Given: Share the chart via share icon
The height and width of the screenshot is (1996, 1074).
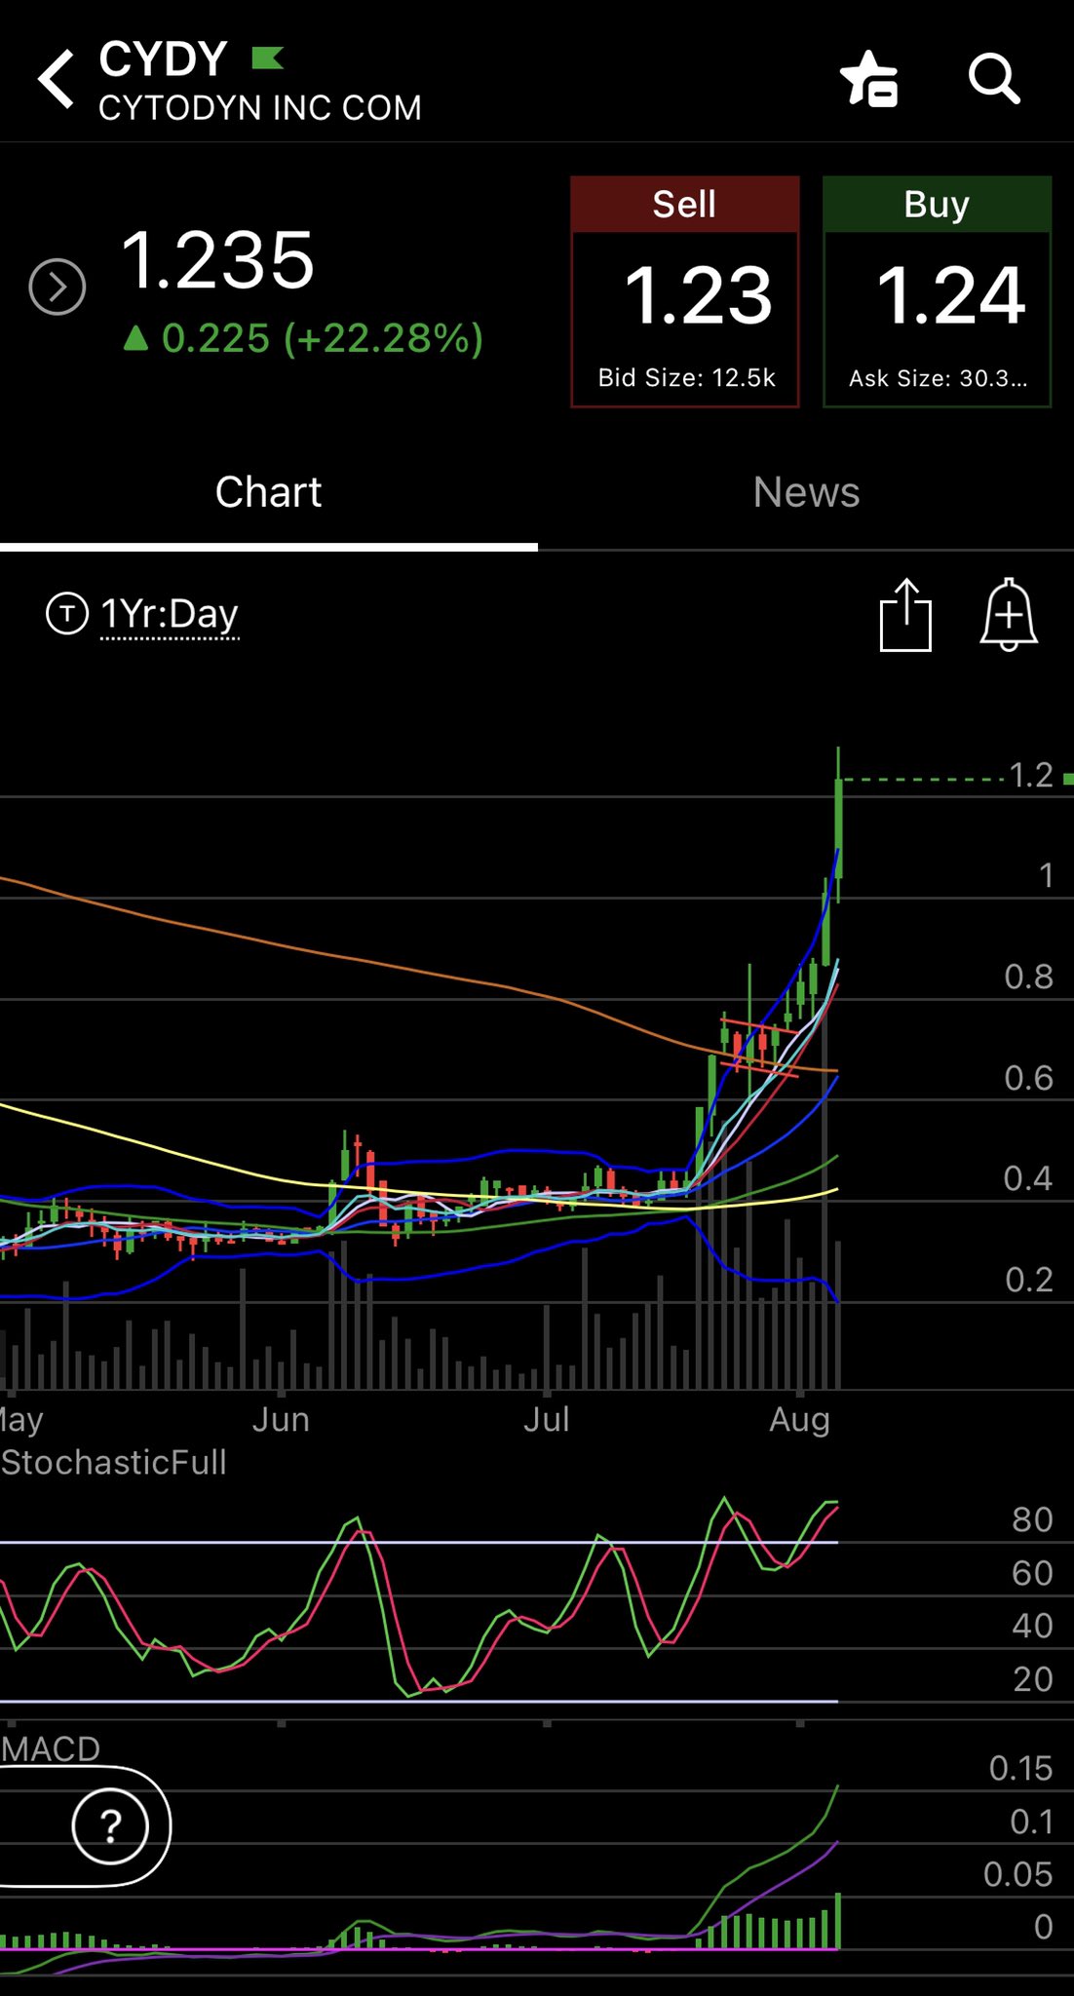Looking at the screenshot, I should click(x=905, y=614).
